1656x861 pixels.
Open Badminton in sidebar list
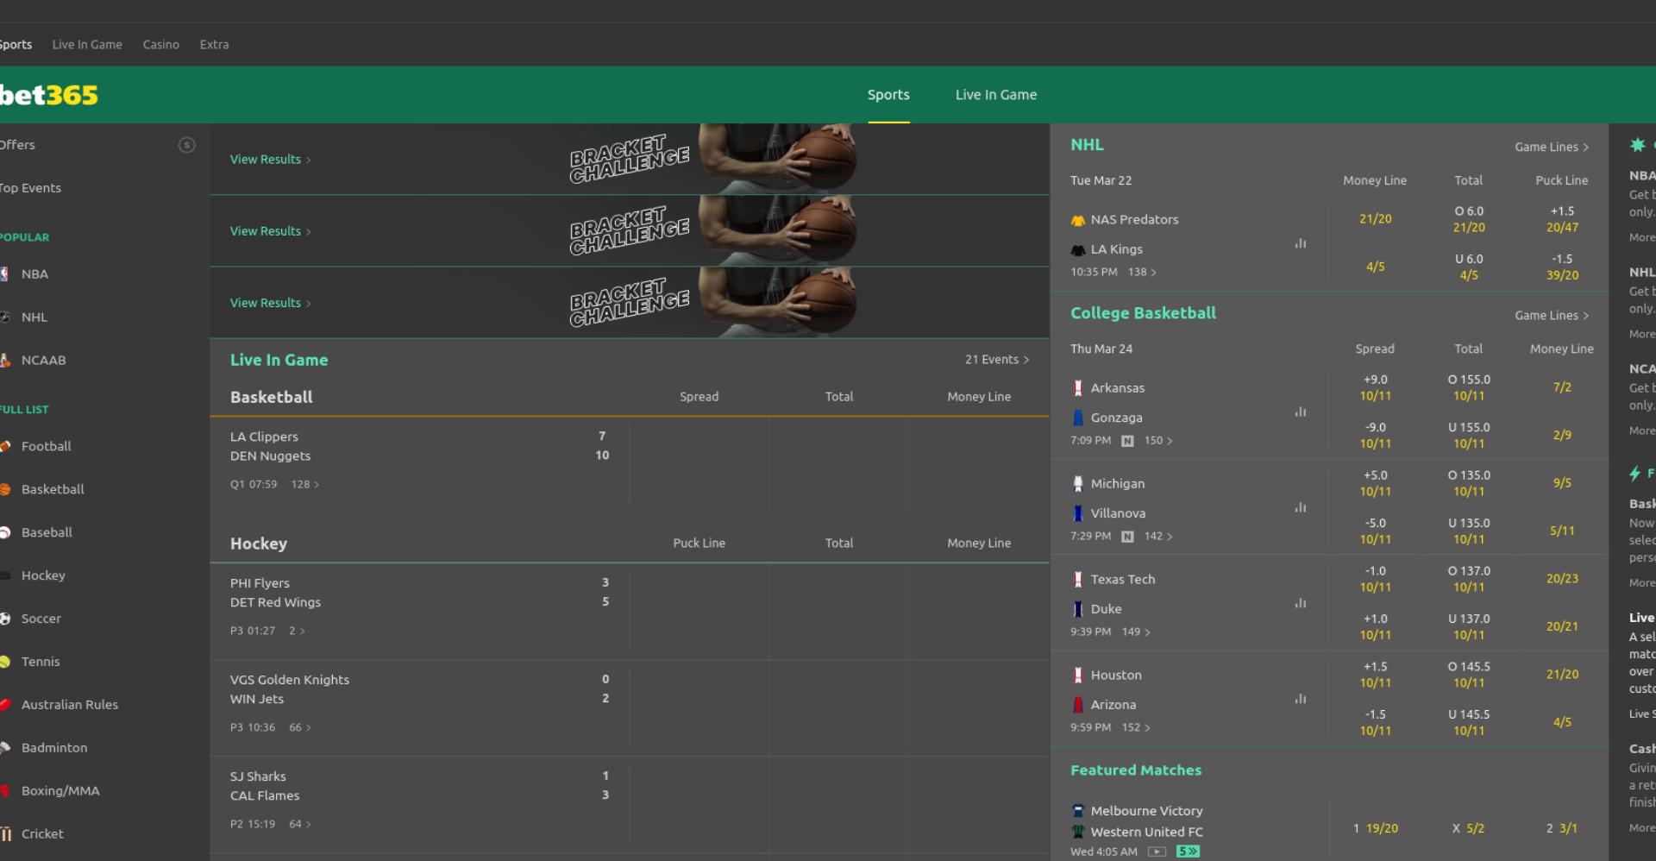[54, 748]
